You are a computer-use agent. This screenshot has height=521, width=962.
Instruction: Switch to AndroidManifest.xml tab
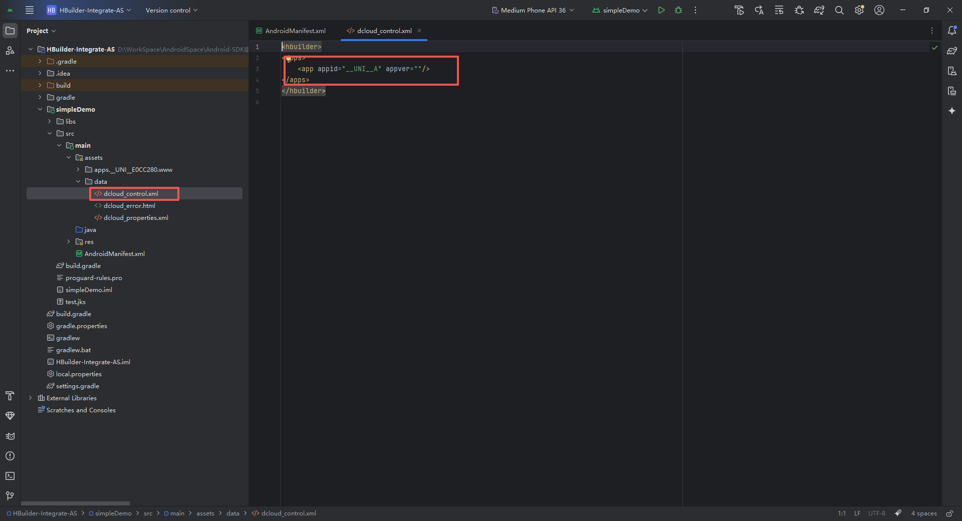click(291, 31)
